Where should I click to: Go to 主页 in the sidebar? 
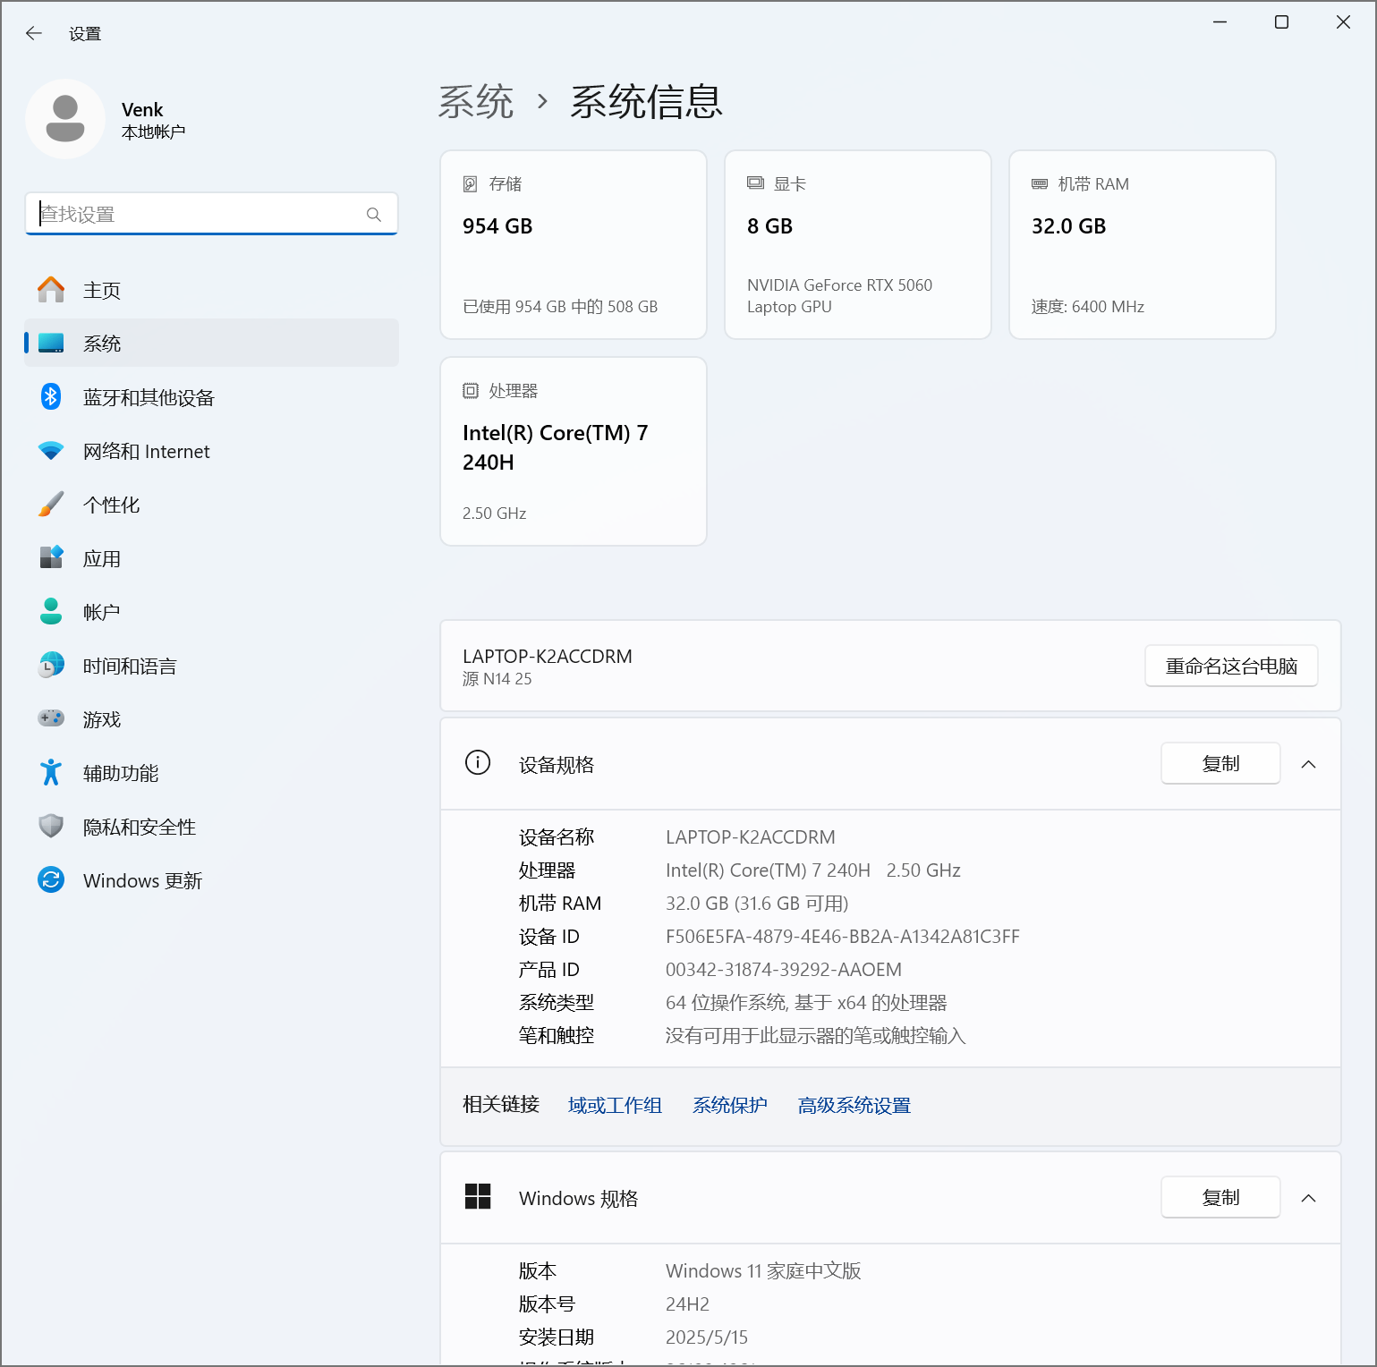pyautogui.click(x=102, y=291)
